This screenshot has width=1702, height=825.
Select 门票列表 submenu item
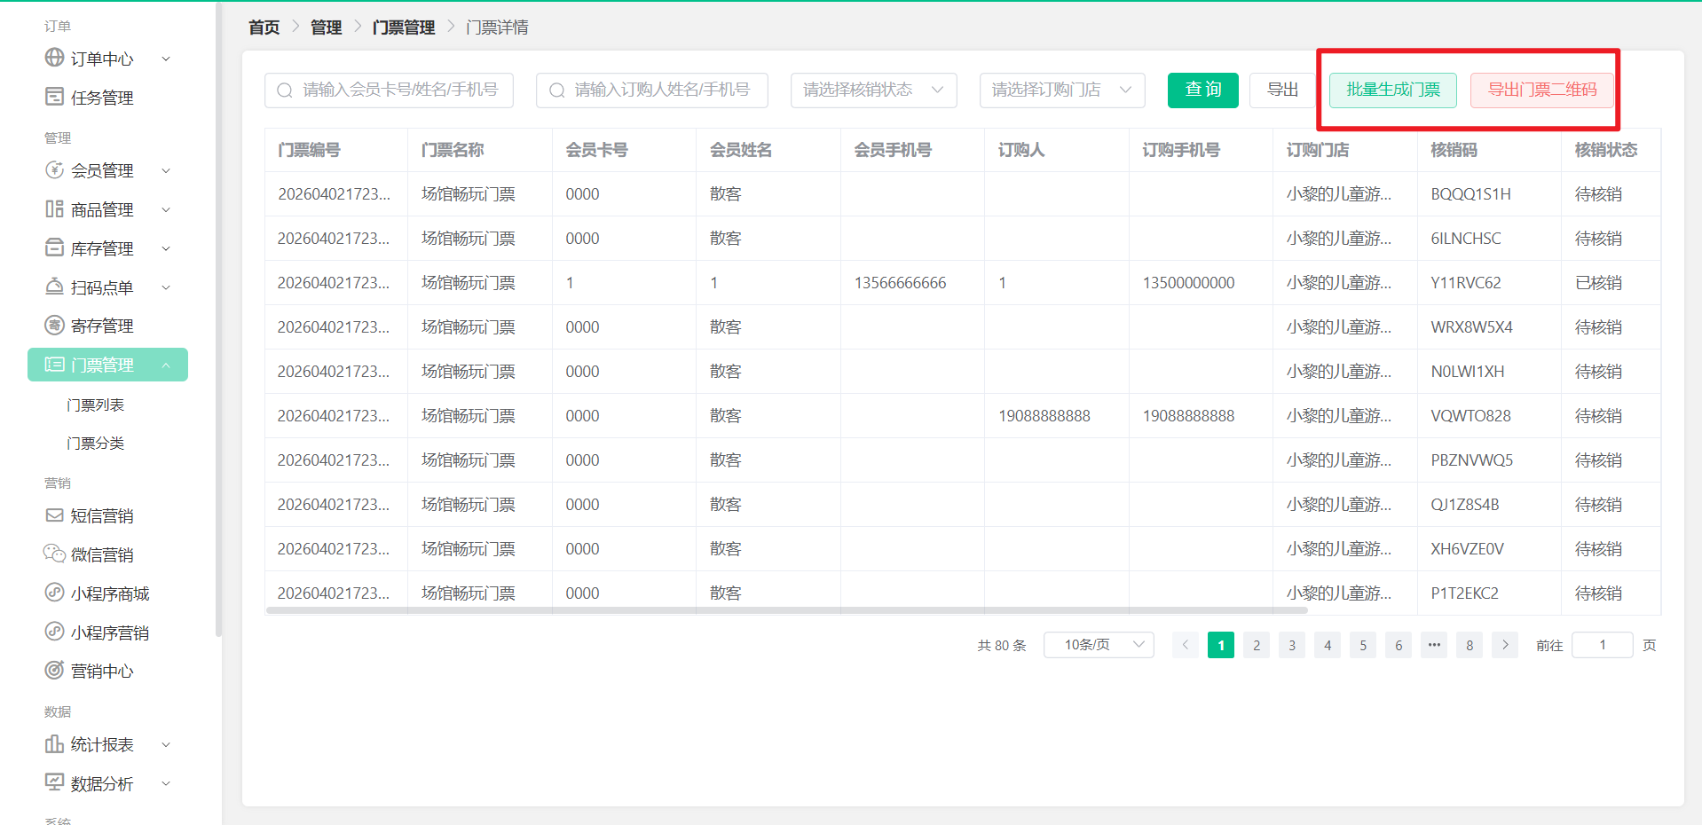[96, 405]
